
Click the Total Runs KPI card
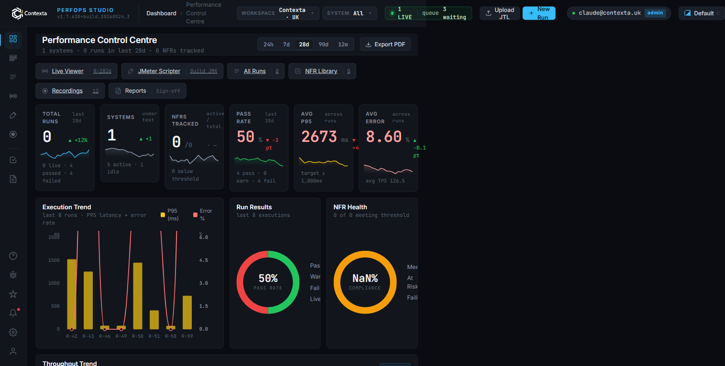[65, 148]
